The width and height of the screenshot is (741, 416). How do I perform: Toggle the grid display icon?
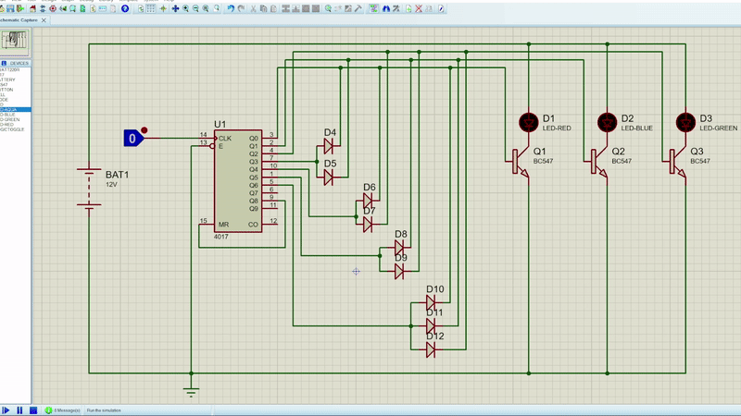click(x=151, y=8)
